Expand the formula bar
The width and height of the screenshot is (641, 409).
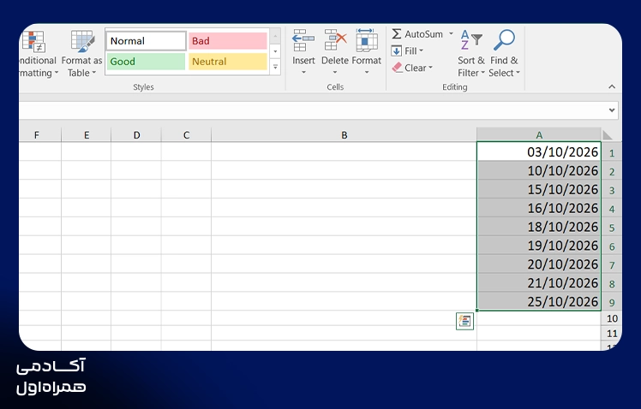pyautogui.click(x=612, y=110)
